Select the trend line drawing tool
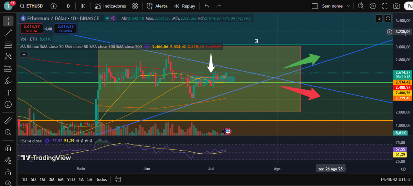 tap(8, 33)
